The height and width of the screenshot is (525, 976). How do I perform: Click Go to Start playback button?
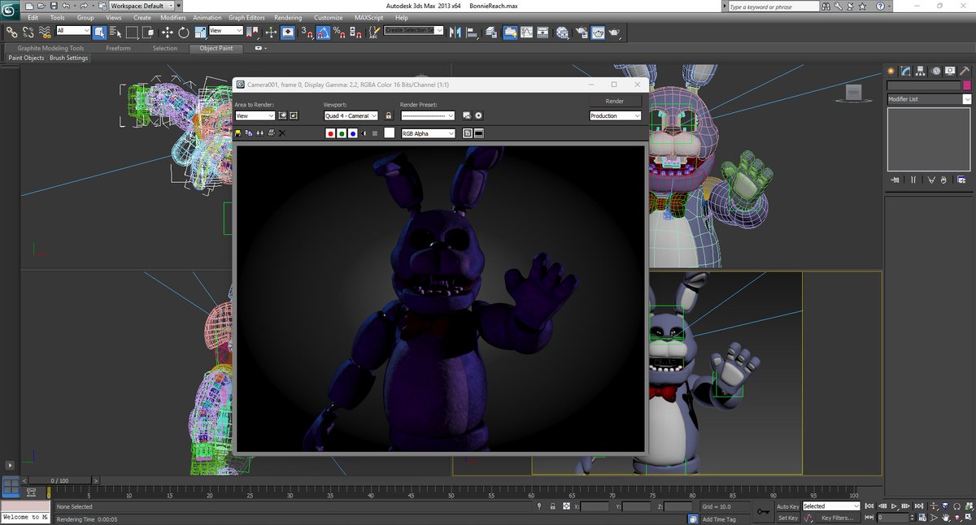click(x=869, y=505)
